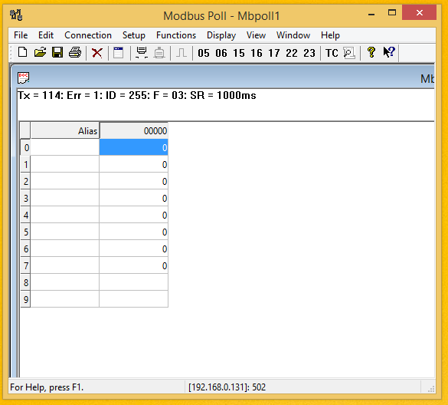Screen dimensions: 448x405
Task: Click the Mbpoll1 document window icon
Action: (x=23, y=77)
